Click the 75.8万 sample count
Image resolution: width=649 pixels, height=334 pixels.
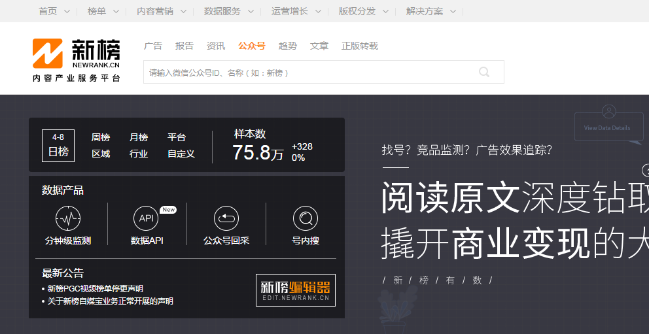tap(258, 153)
